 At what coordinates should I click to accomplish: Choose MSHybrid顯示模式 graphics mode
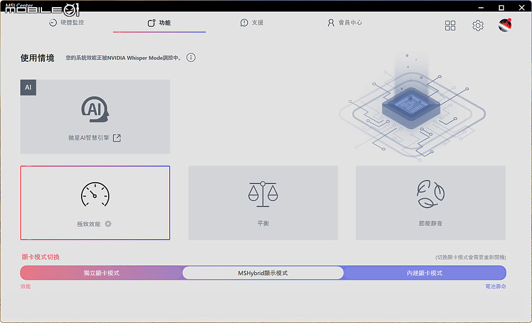[263, 273]
